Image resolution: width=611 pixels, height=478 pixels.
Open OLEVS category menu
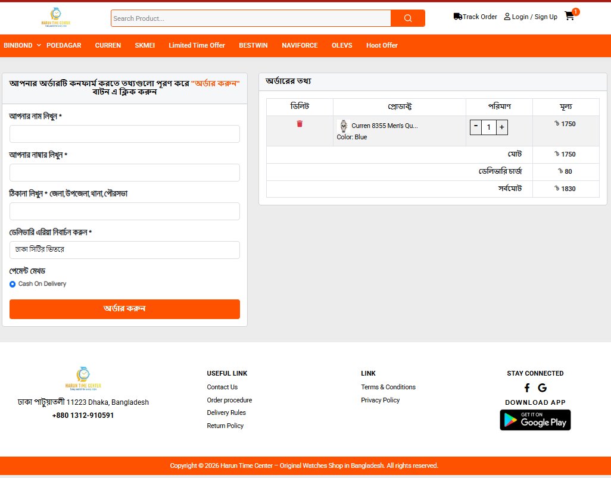click(x=342, y=45)
